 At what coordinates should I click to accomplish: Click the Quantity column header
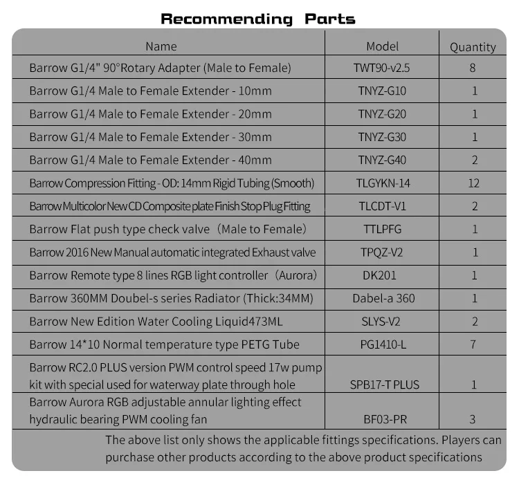click(x=473, y=47)
